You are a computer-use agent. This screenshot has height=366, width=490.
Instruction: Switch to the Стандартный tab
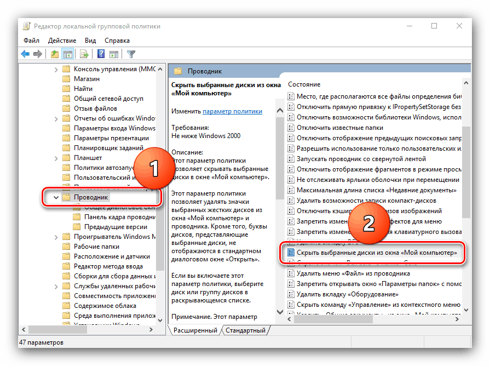tap(246, 330)
